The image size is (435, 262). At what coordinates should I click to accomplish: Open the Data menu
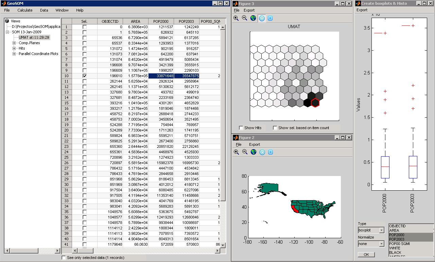click(44, 10)
